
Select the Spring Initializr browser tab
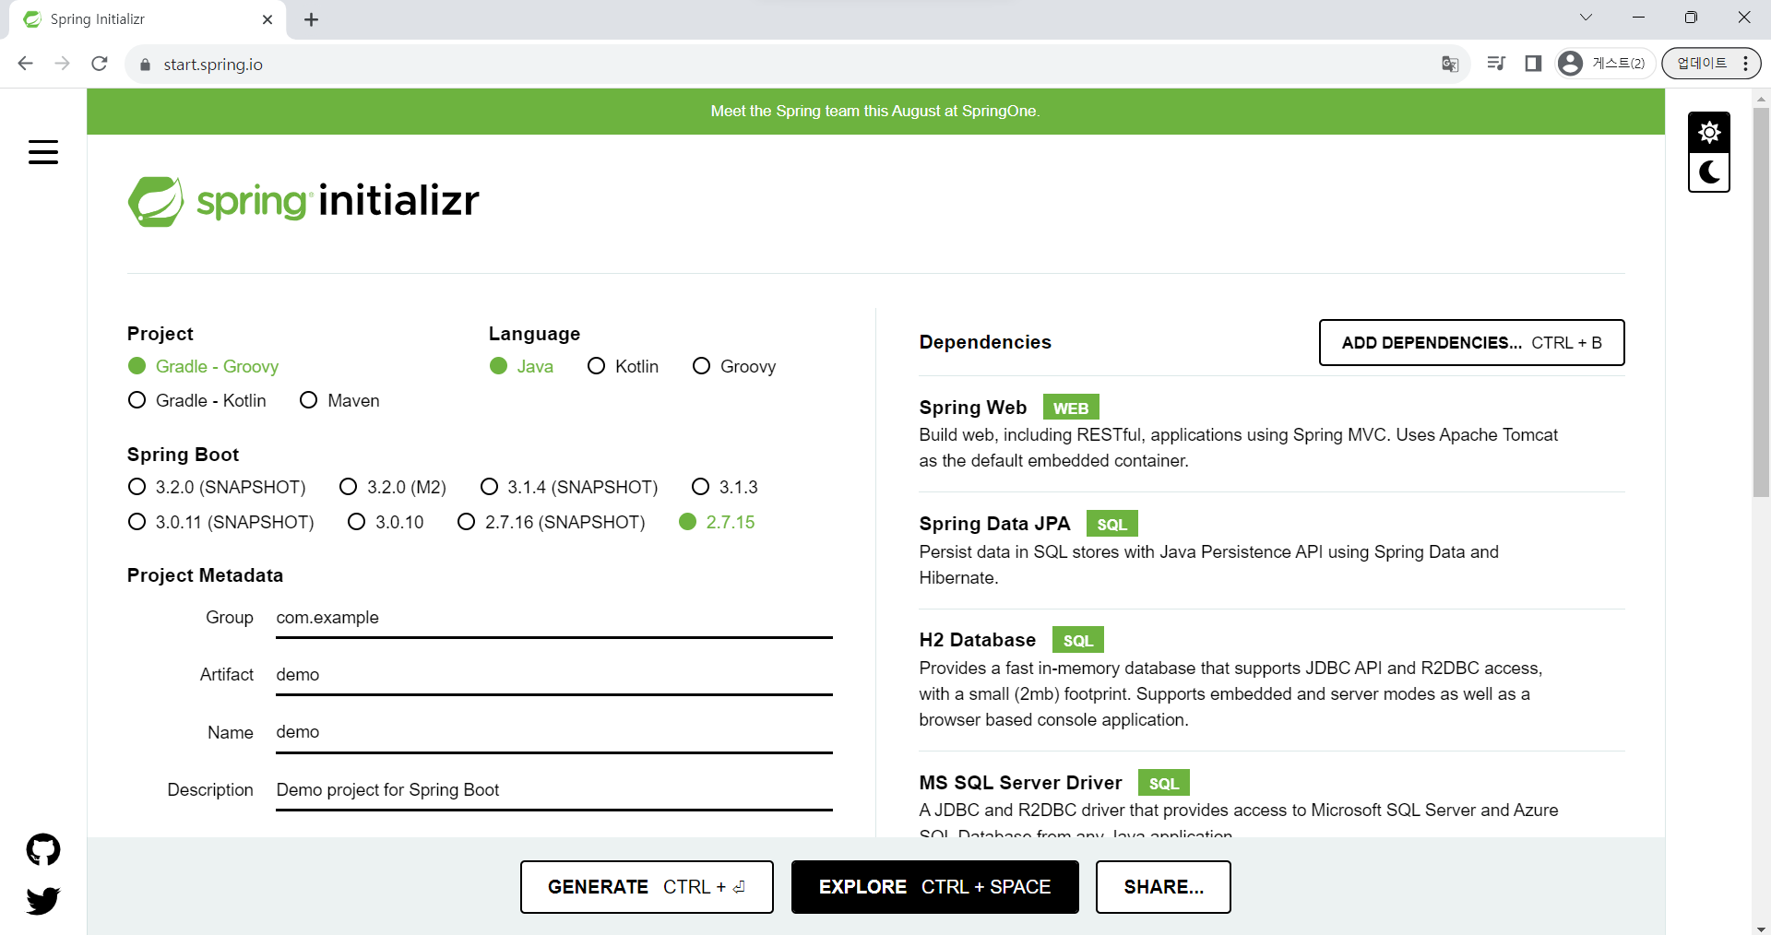tap(148, 19)
